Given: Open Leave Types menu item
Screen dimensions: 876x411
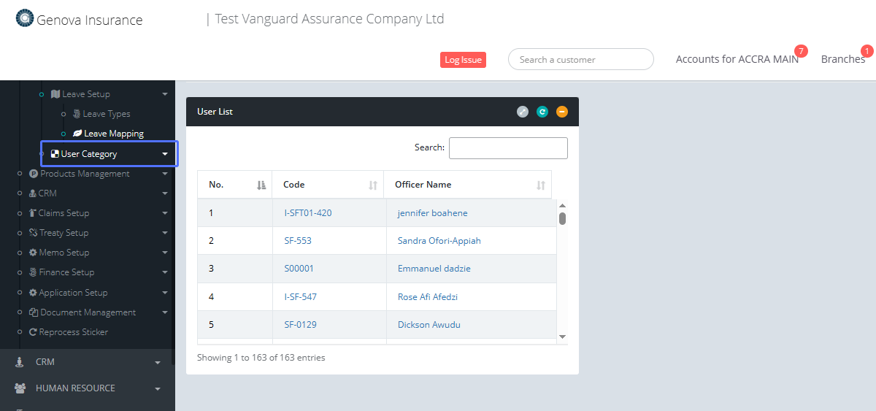Looking at the screenshot, I should pyautogui.click(x=106, y=114).
